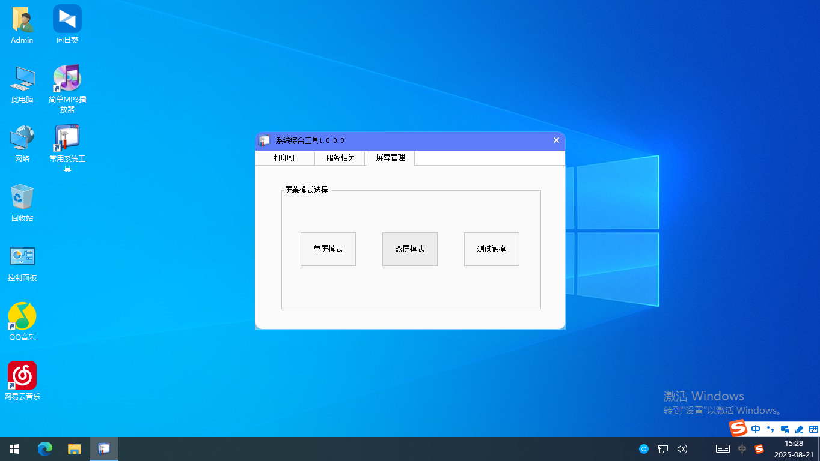
Task: Close the 系统综合工具 window
Action: click(x=556, y=140)
